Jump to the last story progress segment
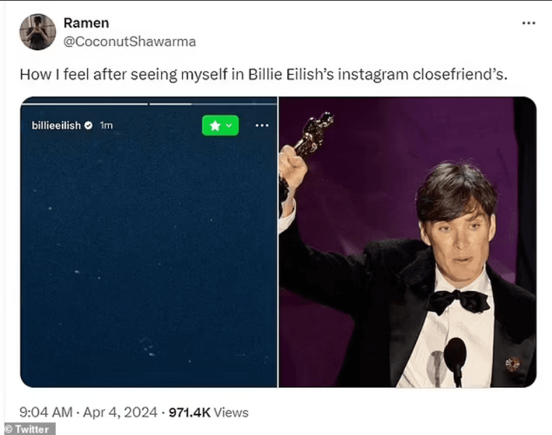 point(264,104)
